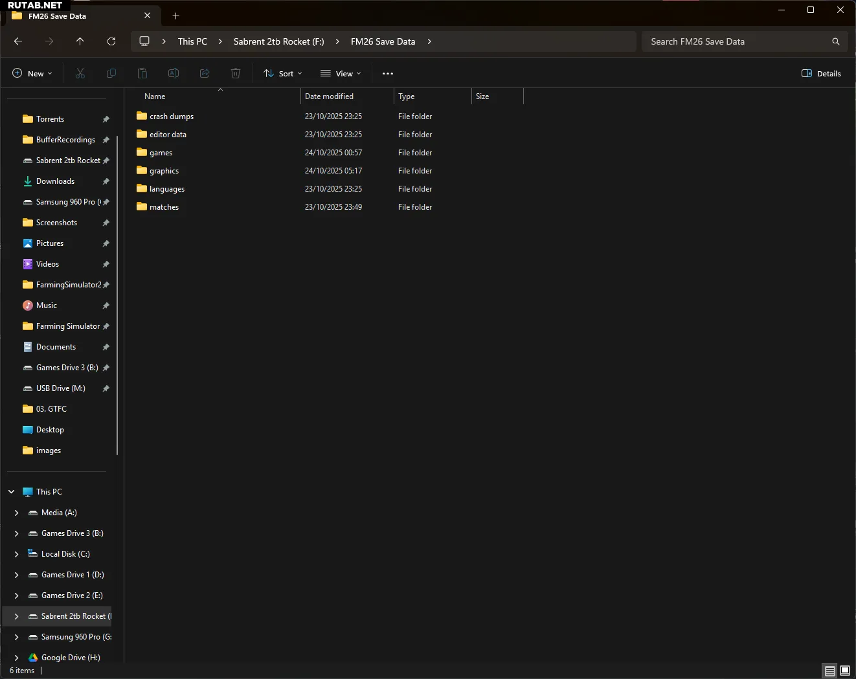
Task: Click the Back navigation arrow
Action: click(18, 41)
